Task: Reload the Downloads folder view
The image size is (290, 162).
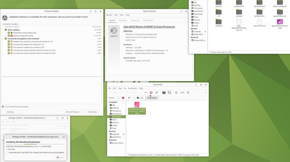Action: (157, 93)
